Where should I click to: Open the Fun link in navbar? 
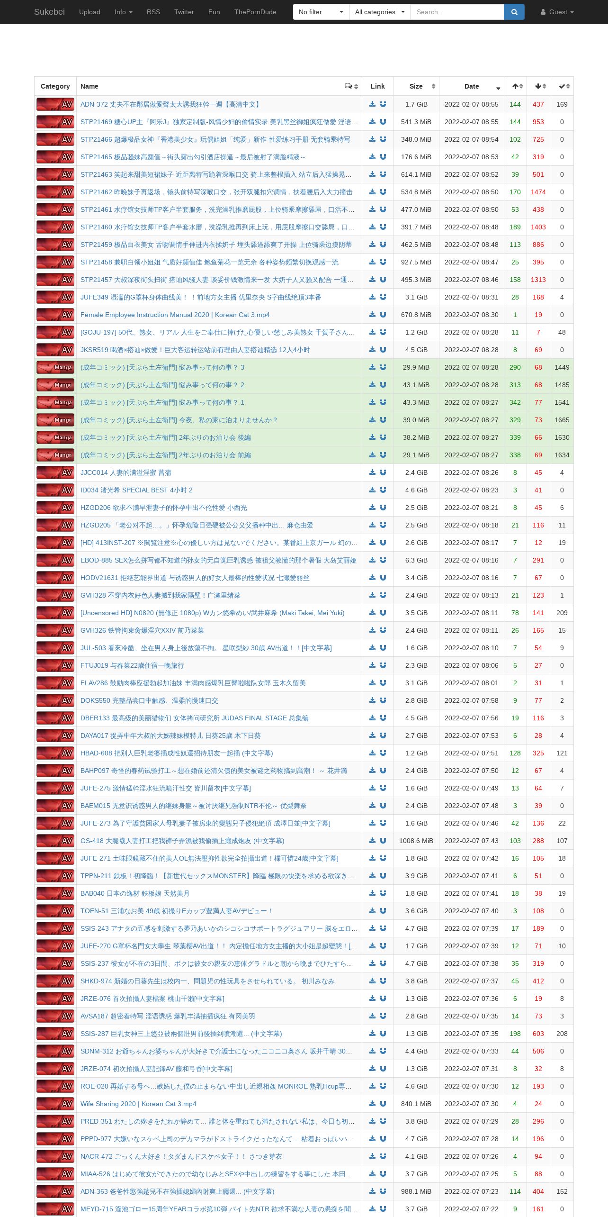pos(214,12)
